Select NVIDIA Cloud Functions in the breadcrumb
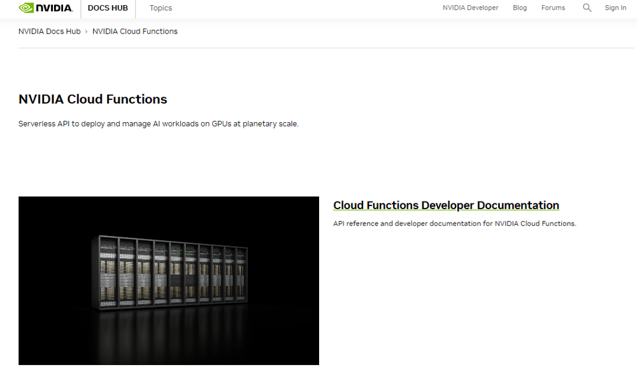This screenshot has width=637, height=372. pos(134,31)
